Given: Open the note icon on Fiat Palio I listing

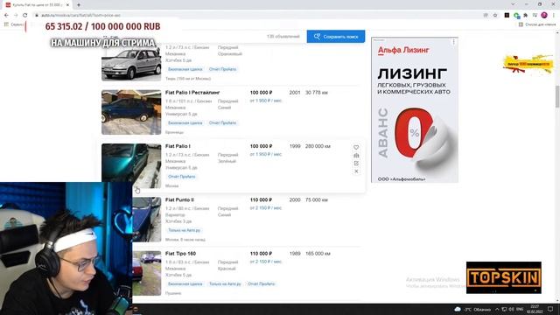Looking at the screenshot, I should (x=356, y=164).
